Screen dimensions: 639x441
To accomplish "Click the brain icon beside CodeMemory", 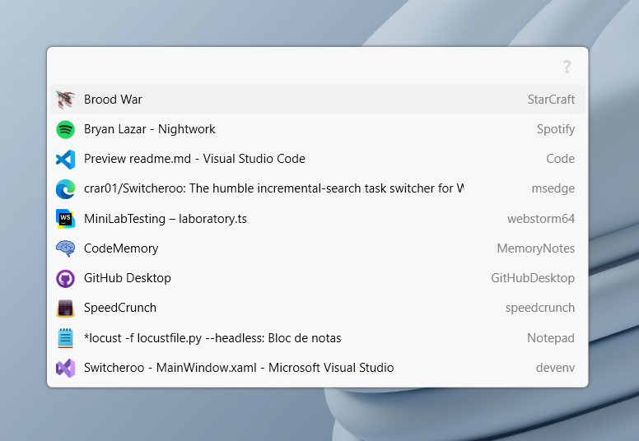I will (x=65, y=248).
